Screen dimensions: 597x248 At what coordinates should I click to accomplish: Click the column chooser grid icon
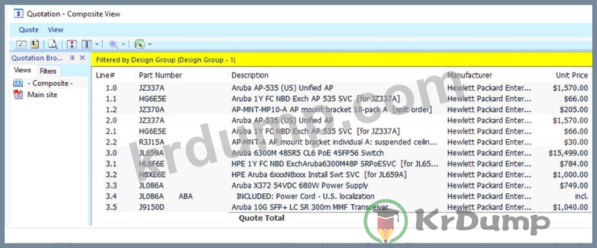point(86,44)
